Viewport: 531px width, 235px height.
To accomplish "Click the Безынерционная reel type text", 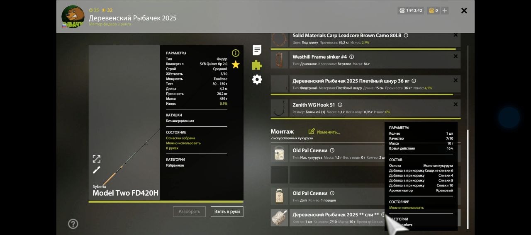I will [180, 121].
